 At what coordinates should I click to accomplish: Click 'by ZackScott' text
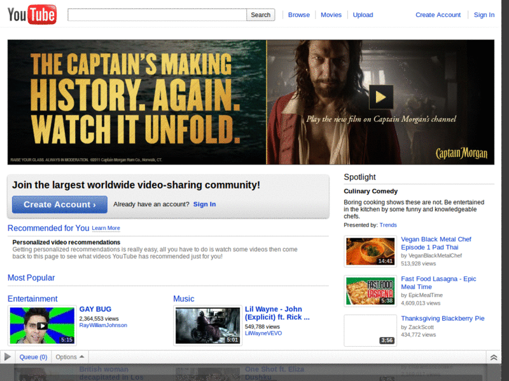417,327
